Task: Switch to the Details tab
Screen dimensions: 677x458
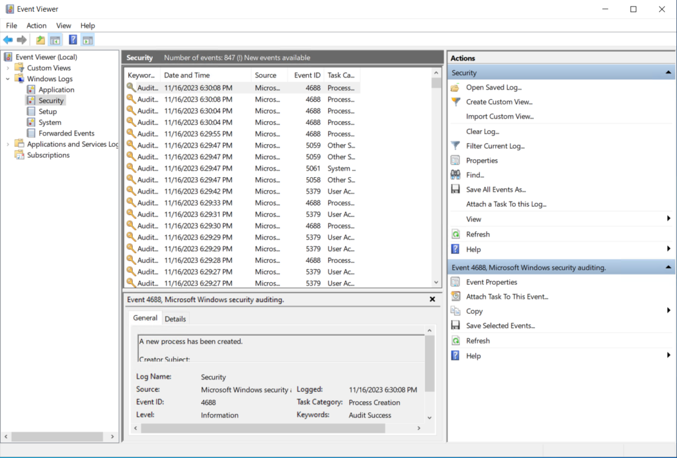Action: 175,319
